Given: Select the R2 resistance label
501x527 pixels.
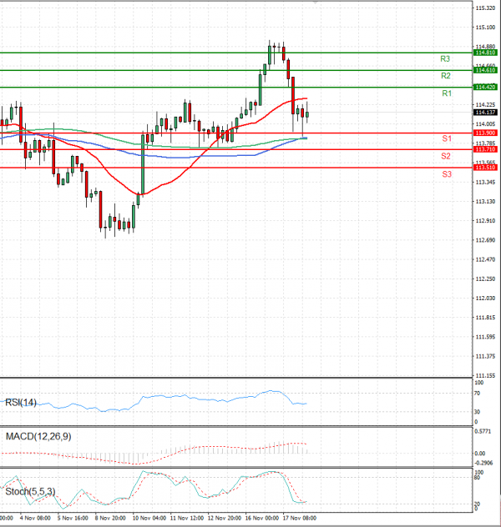Looking at the screenshot, I should 446,76.
